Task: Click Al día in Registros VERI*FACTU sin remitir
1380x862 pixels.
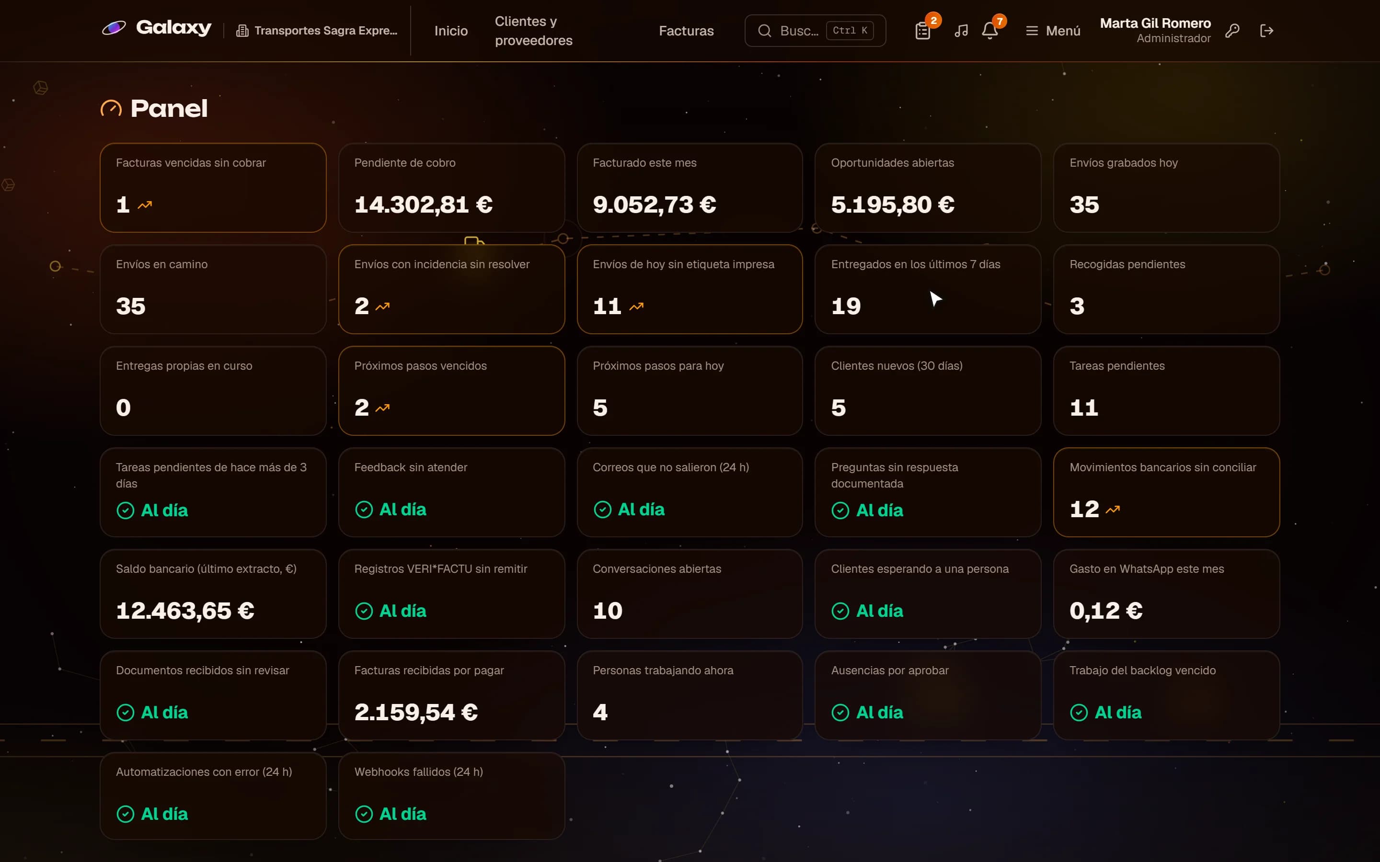Action: click(x=402, y=611)
